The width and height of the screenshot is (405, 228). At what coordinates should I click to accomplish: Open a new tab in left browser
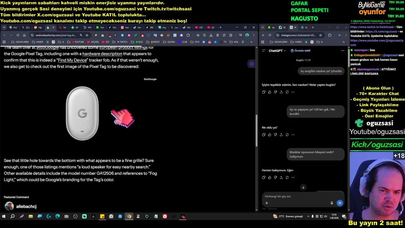pyautogui.click(x=221, y=28)
